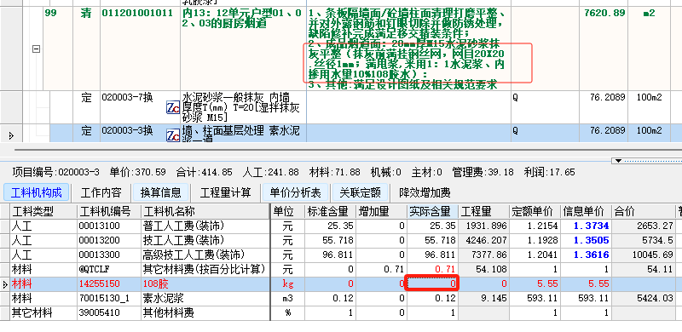Click total 5424.03 cell
Viewport: 682px width, 332px height.
[644, 298]
